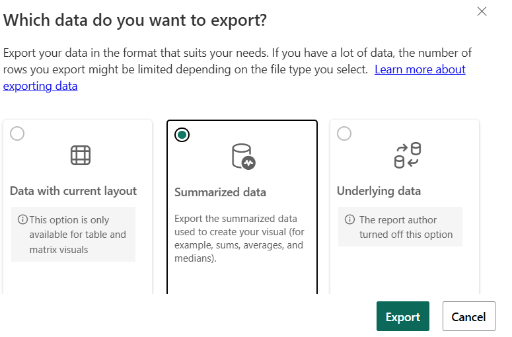Click the 'turned off this option' notice

click(406, 235)
